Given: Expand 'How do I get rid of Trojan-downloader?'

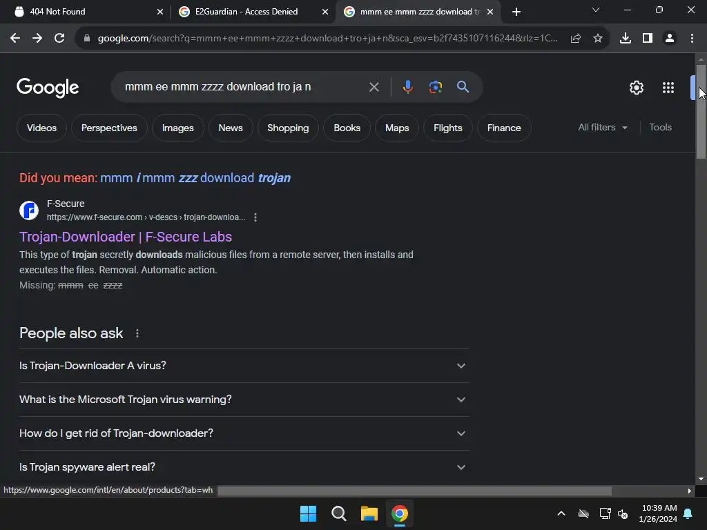Looking at the screenshot, I should click(244, 433).
